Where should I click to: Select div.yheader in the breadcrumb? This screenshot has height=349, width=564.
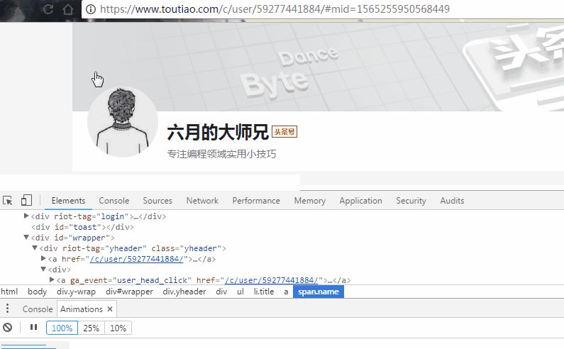pos(184,292)
